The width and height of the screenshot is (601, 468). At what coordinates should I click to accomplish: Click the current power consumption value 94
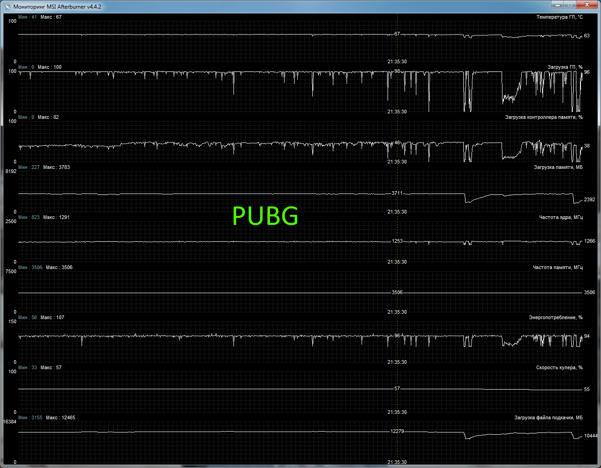coord(587,336)
